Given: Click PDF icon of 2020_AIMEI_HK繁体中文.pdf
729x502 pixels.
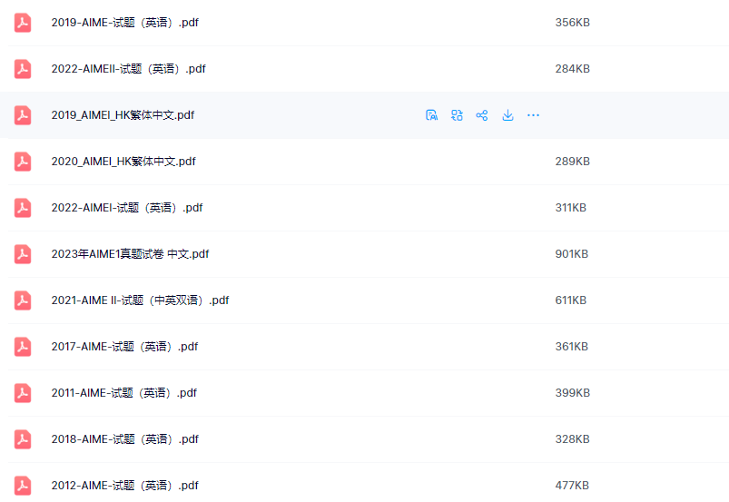Looking at the screenshot, I should click(x=23, y=162).
